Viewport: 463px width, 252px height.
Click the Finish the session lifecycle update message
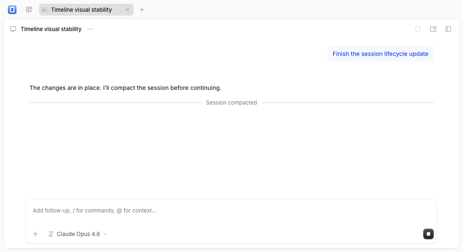click(381, 54)
